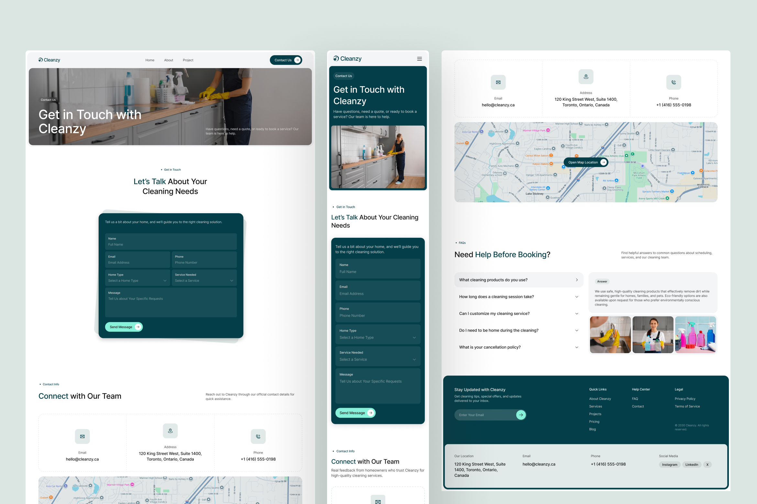Image resolution: width=757 pixels, height=504 pixels.
Task: Submit newsletter with the arrow icon button
Action: [x=521, y=415]
